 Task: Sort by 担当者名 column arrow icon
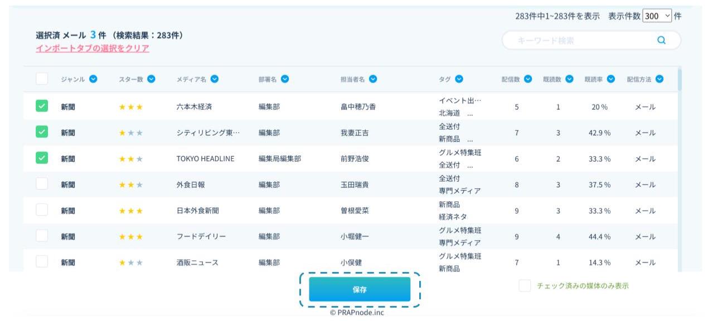pyautogui.click(x=373, y=79)
